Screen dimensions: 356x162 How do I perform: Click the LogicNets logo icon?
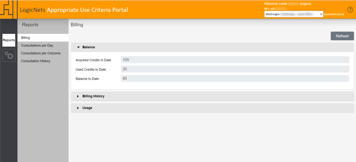9,10
